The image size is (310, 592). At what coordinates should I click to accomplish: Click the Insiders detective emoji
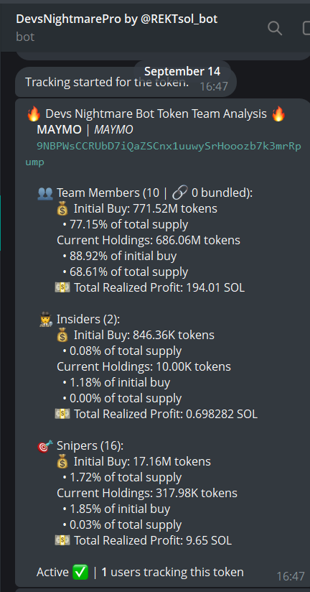45,320
